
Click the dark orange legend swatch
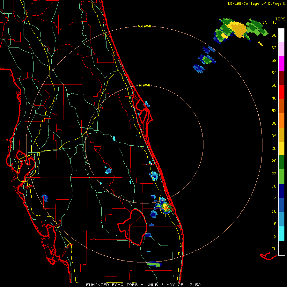coord(282,106)
